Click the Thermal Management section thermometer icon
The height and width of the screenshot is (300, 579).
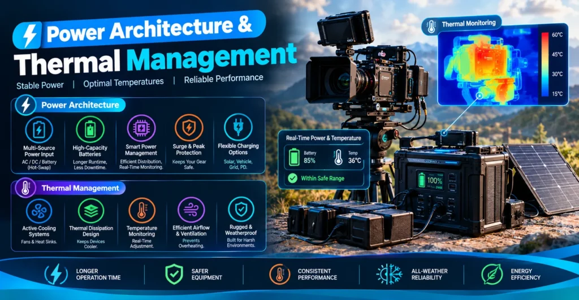point(25,188)
